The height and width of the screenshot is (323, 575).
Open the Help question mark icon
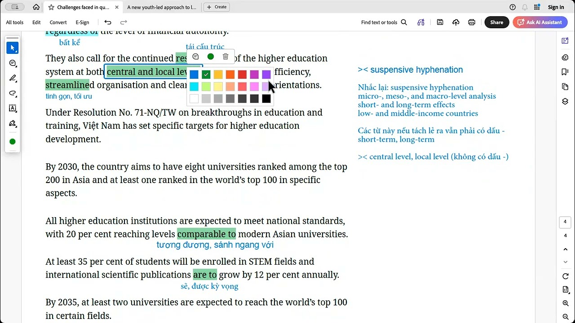point(513,7)
